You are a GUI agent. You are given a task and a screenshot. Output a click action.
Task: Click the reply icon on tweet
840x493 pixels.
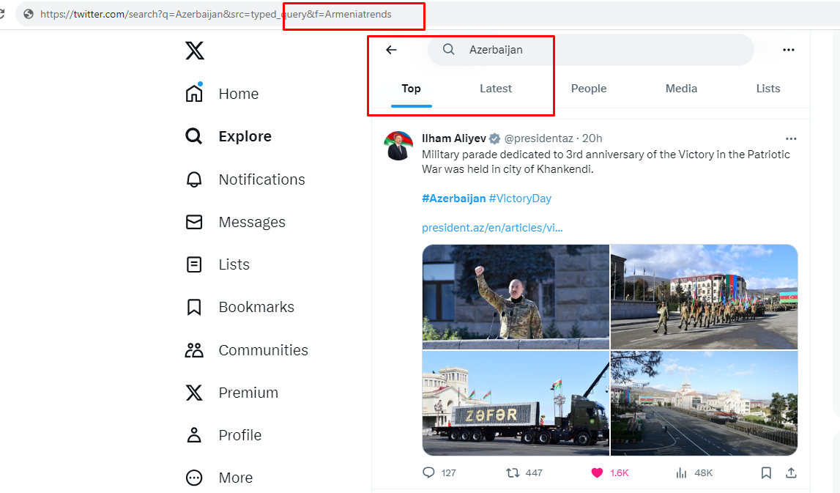click(x=429, y=472)
